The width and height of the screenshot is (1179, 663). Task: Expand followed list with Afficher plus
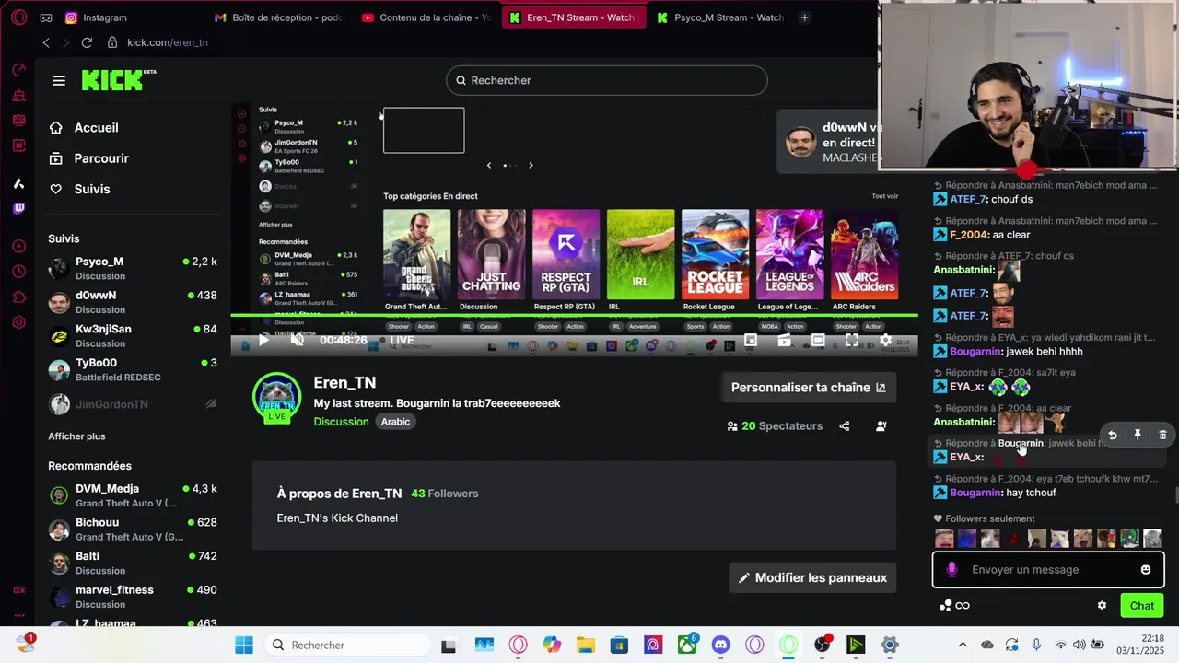pos(76,436)
